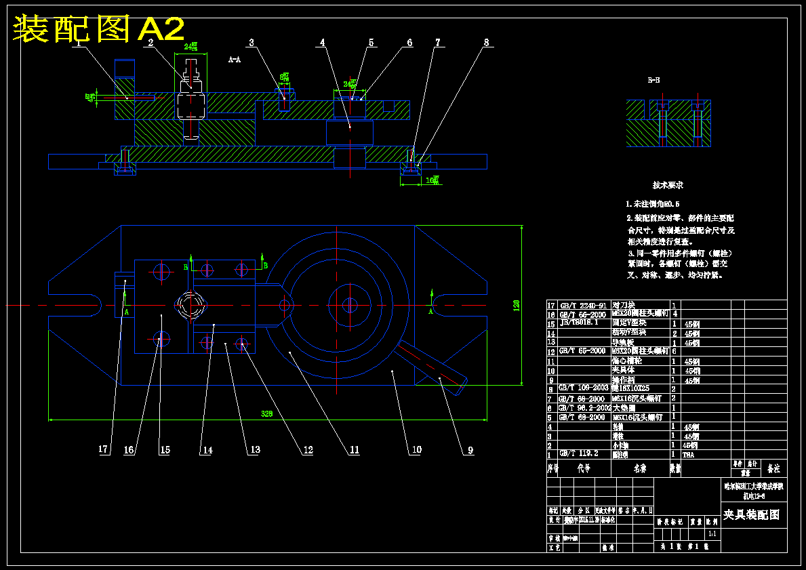Viewport: 806px width, 570px height.
Task: Click balloon number '8' above the section view
Action: pyautogui.click(x=486, y=42)
